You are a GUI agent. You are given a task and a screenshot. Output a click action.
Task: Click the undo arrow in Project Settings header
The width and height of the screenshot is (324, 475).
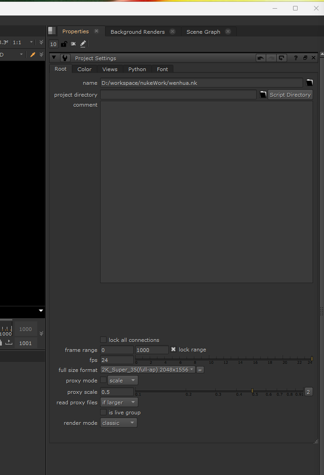click(x=261, y=58)
